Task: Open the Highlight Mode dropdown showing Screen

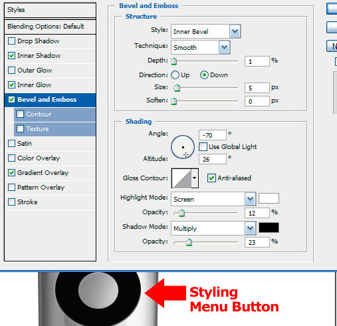Action: [x=213, y=199]
